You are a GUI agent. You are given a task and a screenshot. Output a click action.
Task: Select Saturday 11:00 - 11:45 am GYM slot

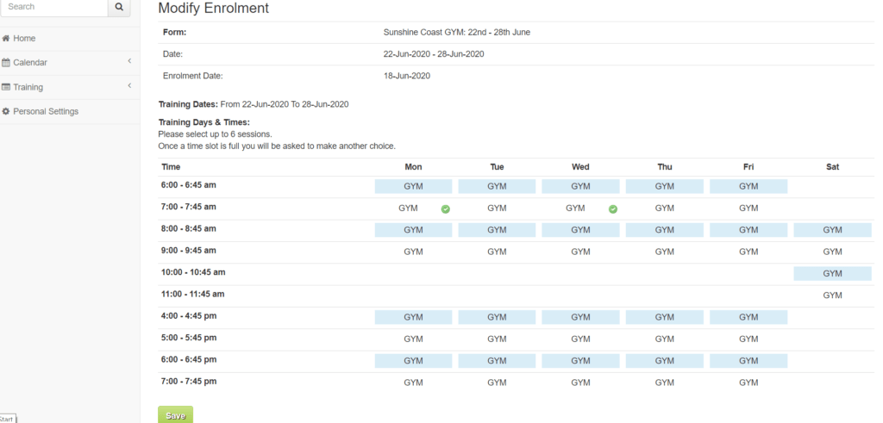[x=832, y=295]
